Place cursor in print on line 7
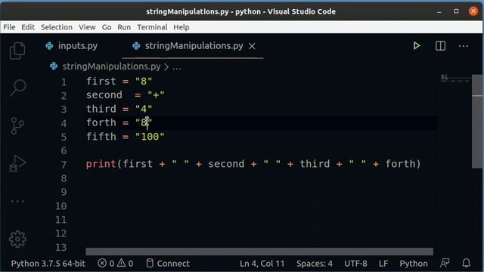 (x=101, y=164)
